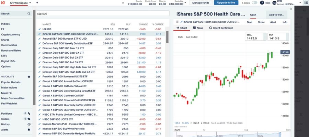
Task: Open the Cryptocurrency category
Action: (11, 34)
